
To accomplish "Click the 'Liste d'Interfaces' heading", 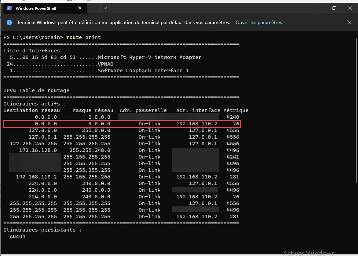I will [x=31, y=51].
